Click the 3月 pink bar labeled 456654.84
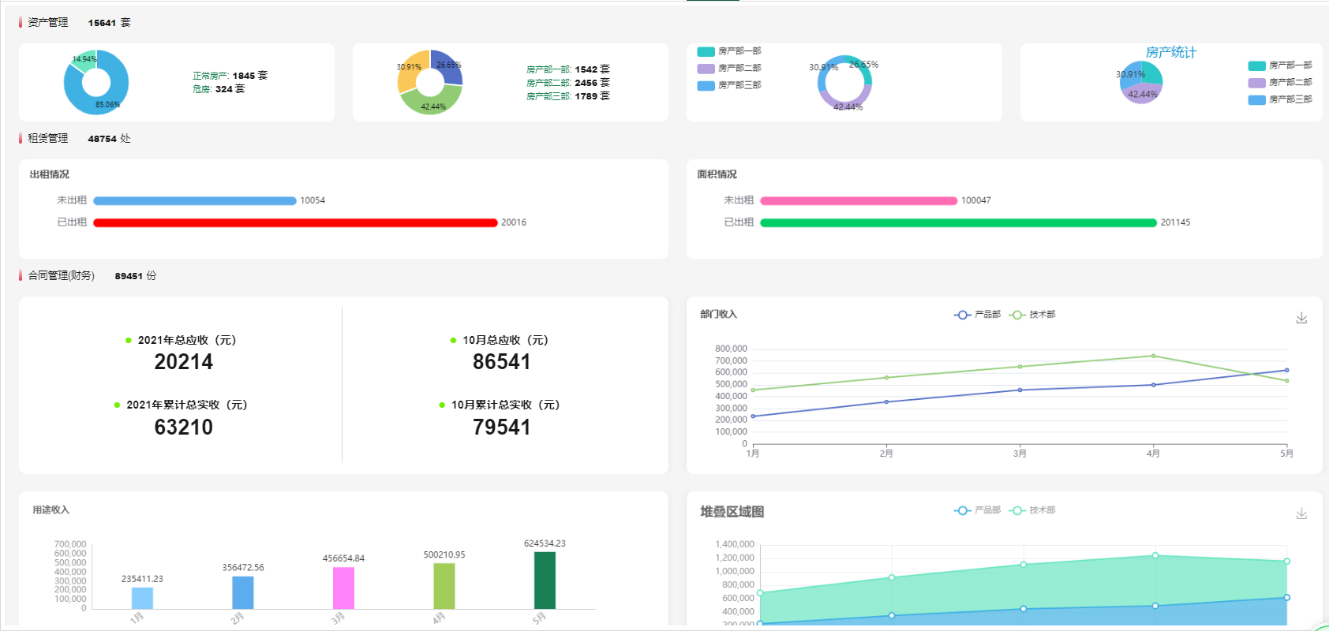 coord(343,588)
